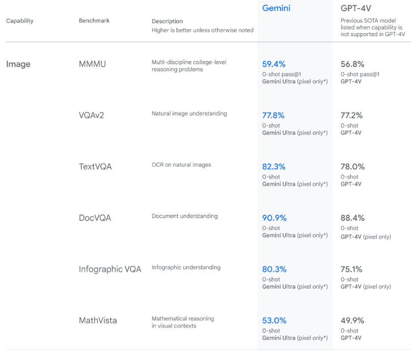Screen dimensions: 417x351
Task: Click the Description column header
Action: [167, 21]
